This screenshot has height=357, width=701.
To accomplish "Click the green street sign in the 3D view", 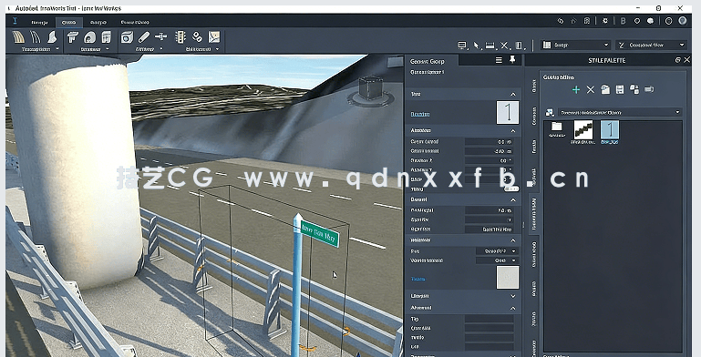I will [320, 234].
